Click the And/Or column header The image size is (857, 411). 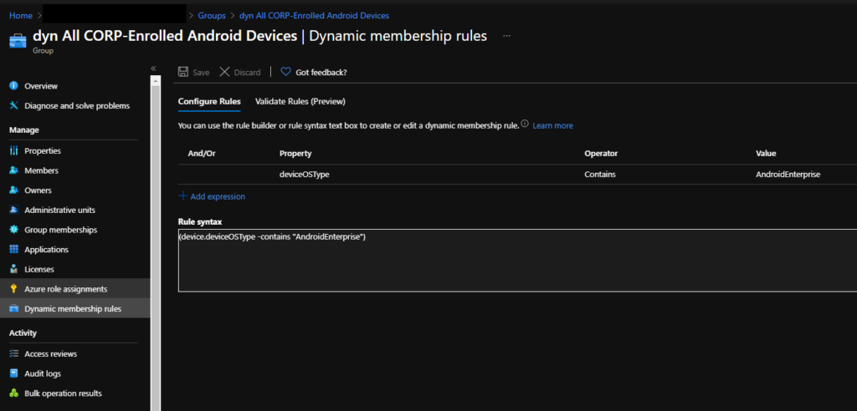click(x=202, y=154)
